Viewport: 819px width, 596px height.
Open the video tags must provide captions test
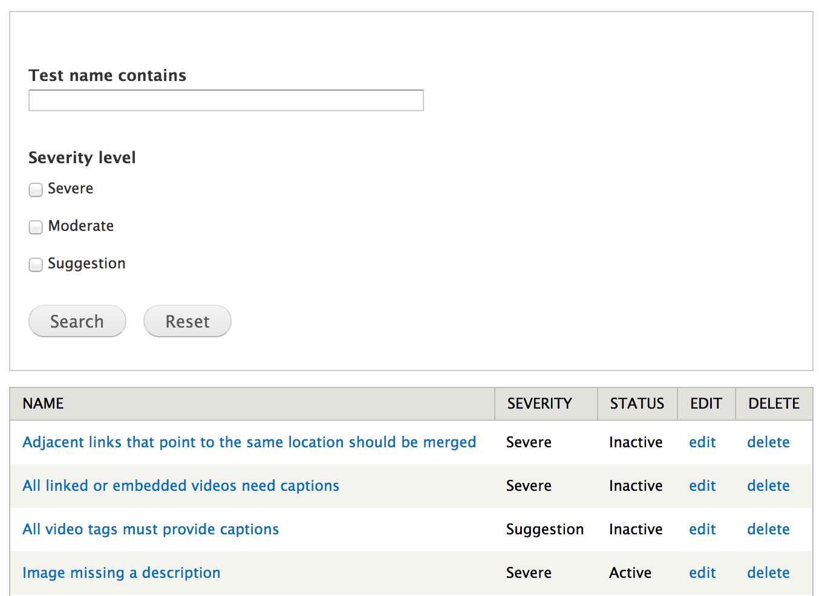tap(150, 529)
